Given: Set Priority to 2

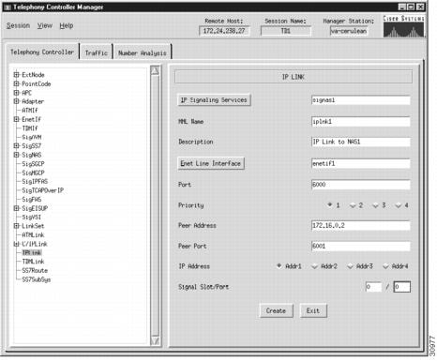Looking at the screenshot, I should [x=353, y=205].
